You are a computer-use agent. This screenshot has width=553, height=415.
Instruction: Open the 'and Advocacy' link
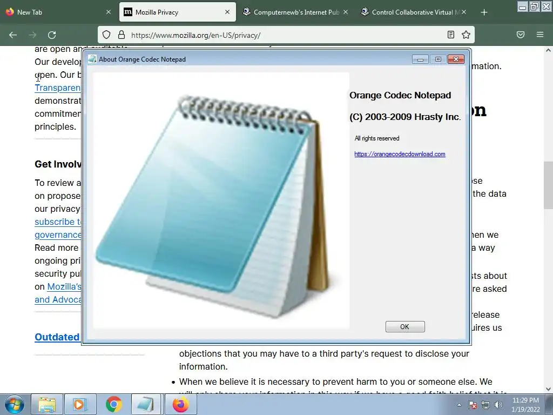(57, 299)
